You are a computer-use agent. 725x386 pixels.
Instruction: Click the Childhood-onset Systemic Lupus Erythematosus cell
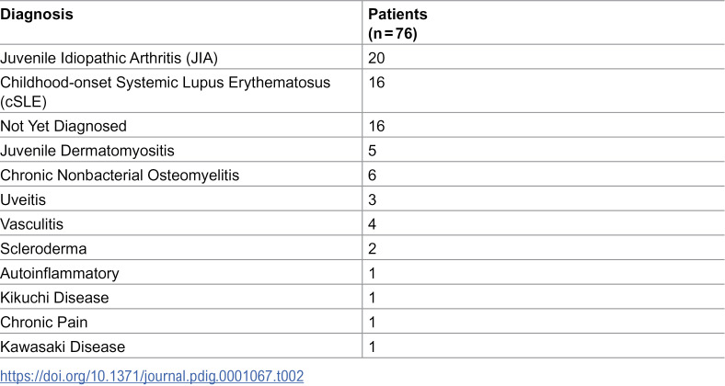pyautogui.click(x=165, y=91)
